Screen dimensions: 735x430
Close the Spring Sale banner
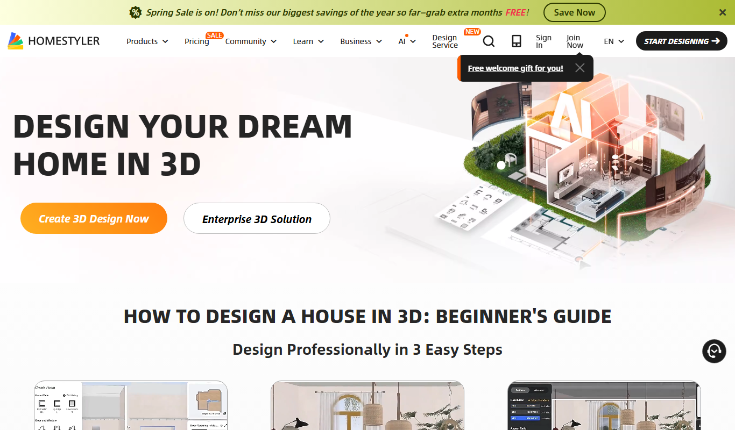(x=723, y=12)
